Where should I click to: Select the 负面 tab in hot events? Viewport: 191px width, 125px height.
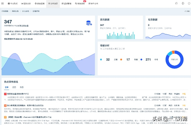(22, 87)
